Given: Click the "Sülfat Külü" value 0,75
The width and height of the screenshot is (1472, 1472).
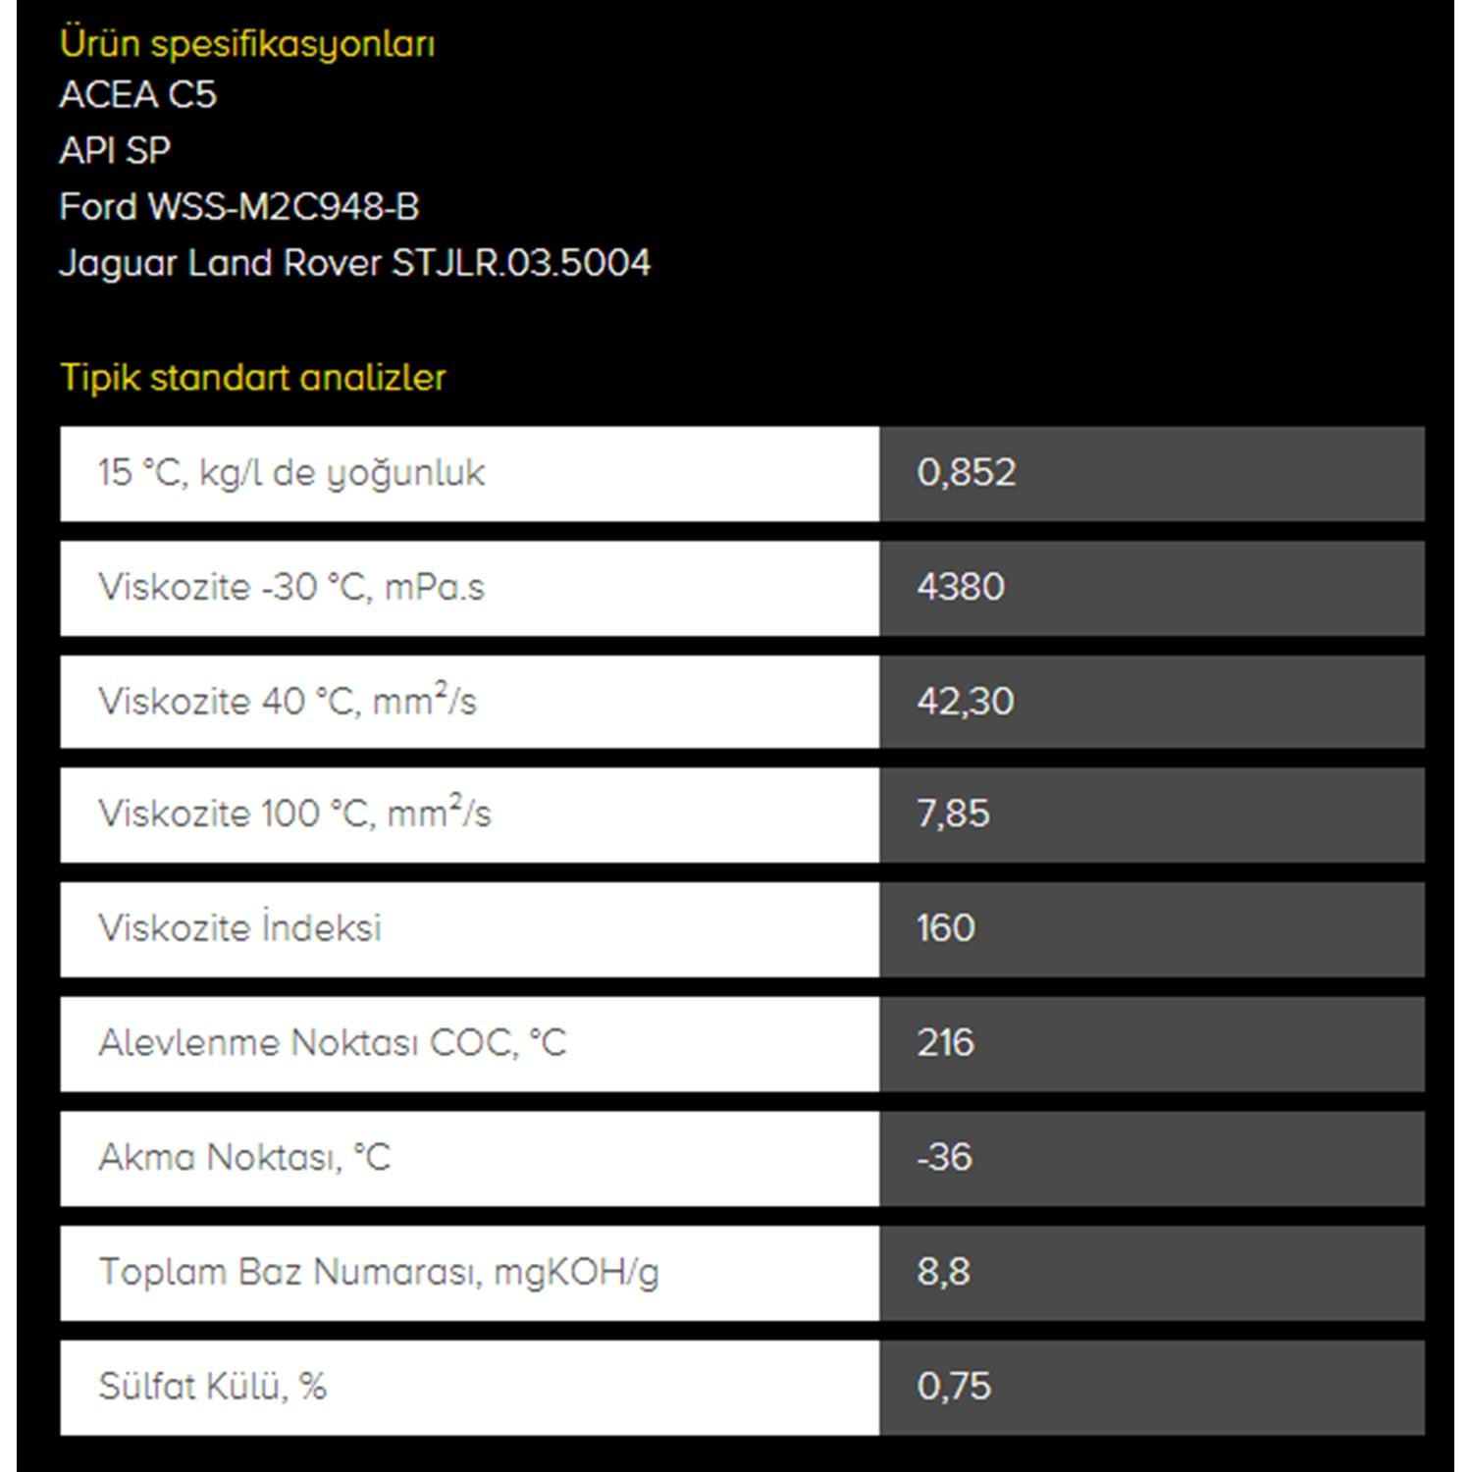Looking at the screenshot, I should click(x=954, y=1387).
